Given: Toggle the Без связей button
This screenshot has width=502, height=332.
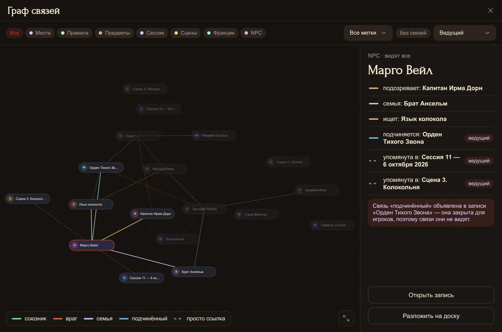Looking at the screenshot, I should tap(413, 33).
